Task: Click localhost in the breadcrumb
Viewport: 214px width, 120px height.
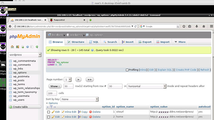Action: click(57, 35)
